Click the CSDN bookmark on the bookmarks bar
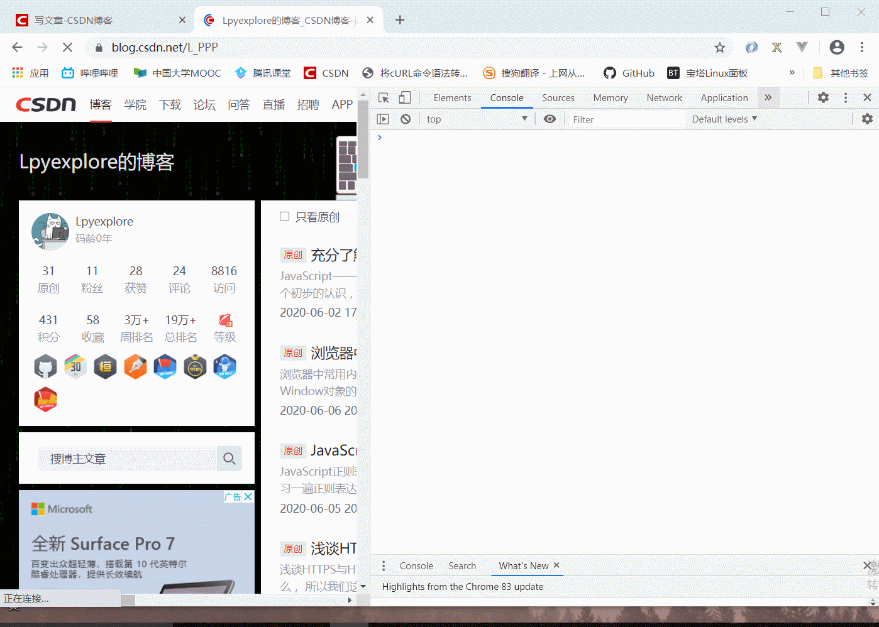The width and height of the screenshot is (879, 627). click(x=326, y=73)
